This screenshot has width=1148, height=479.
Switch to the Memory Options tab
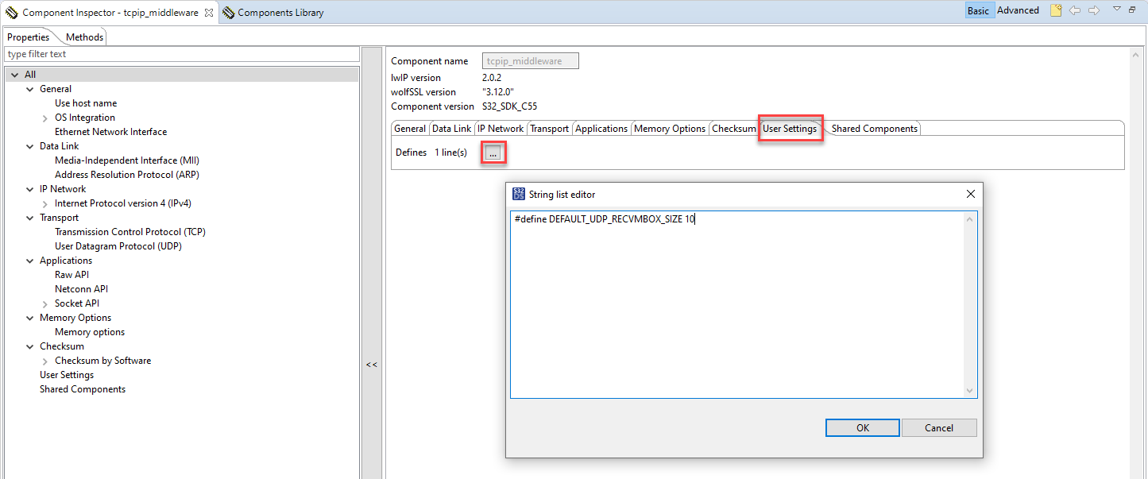tap(670, 128)
